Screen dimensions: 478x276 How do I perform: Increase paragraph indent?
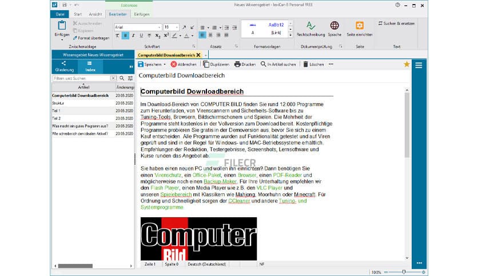tap(234, 28)
